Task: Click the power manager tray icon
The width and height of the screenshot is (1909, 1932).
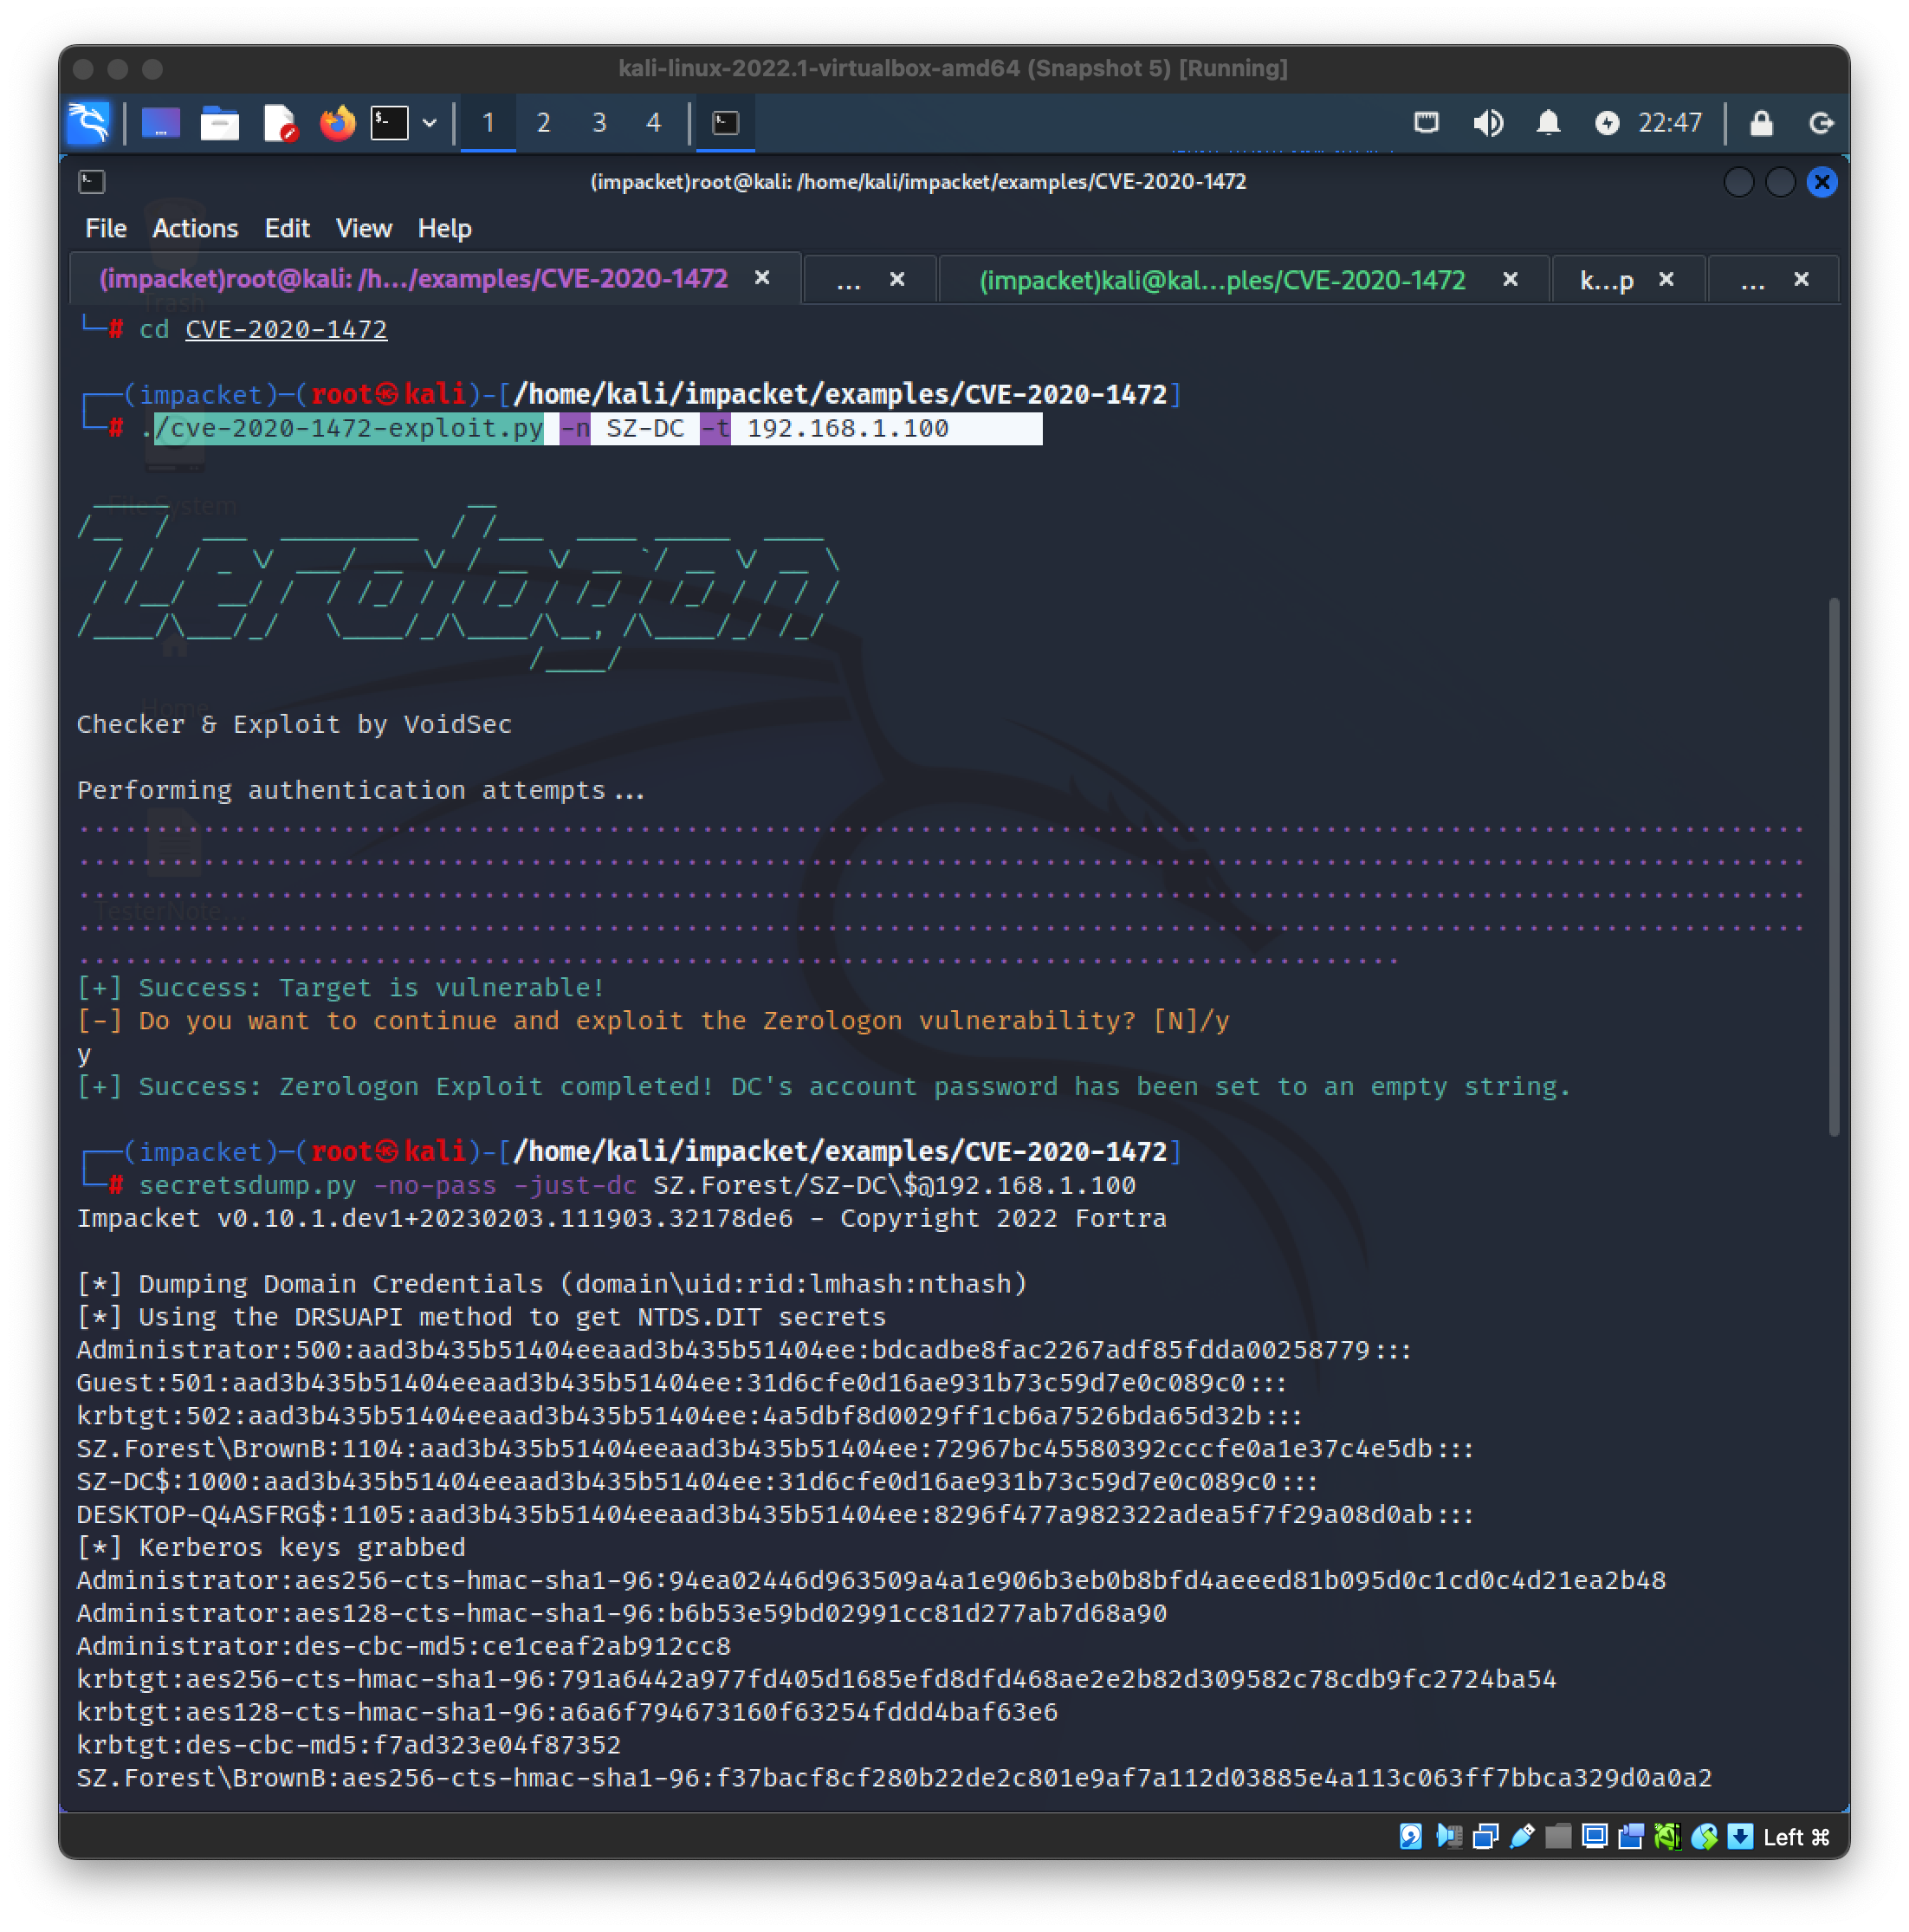Action: coord(1606,123)
